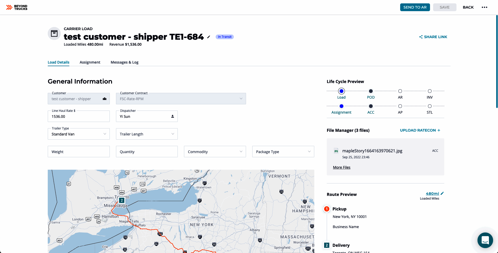The image size is (498, 253).
Task: Click the company icon in Customer field
Action: [104, 99]
